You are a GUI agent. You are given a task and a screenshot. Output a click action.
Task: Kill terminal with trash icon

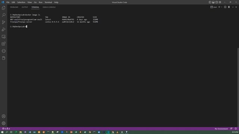(x=229, y=7)
